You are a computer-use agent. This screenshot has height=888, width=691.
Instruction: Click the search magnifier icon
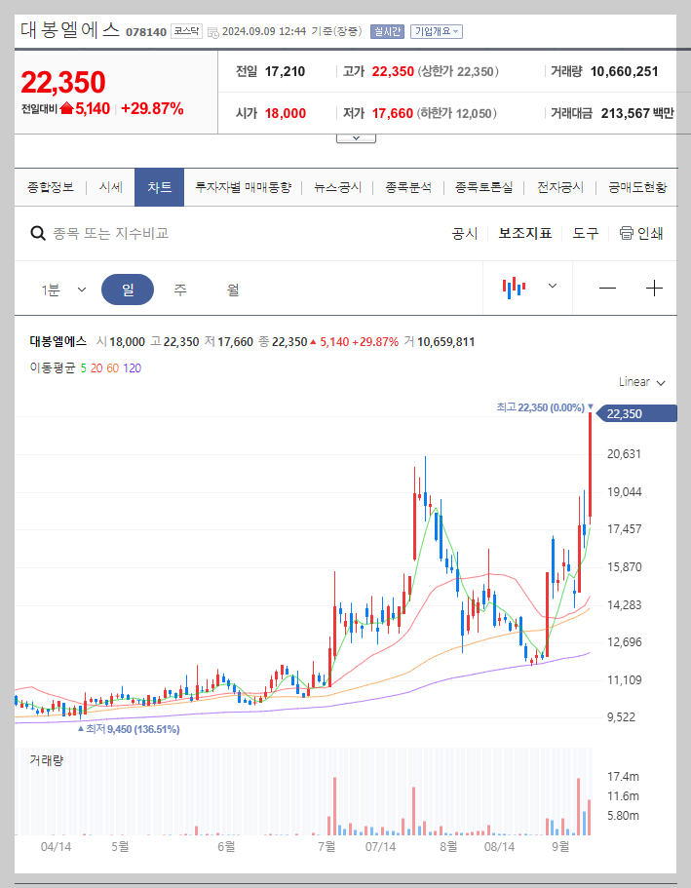(37, 232)
